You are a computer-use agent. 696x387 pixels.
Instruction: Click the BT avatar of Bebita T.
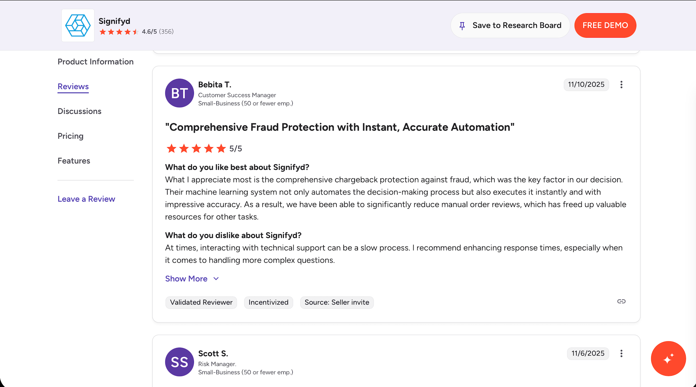pyautogui.click(x=179, y=93)
